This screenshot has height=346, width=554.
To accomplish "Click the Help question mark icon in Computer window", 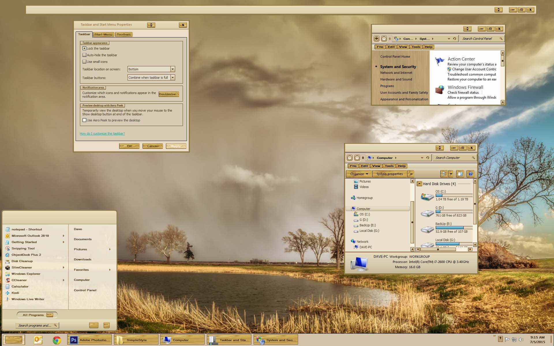I will coord(471,174).
